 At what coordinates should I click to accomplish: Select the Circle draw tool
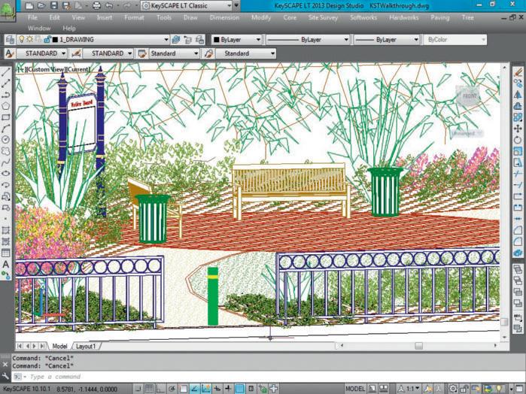(x=6, y=140)
